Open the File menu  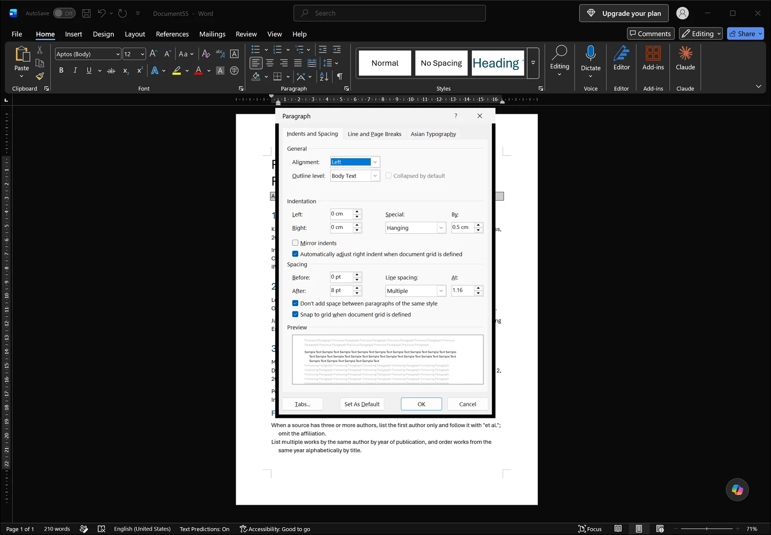coord(17,34)
